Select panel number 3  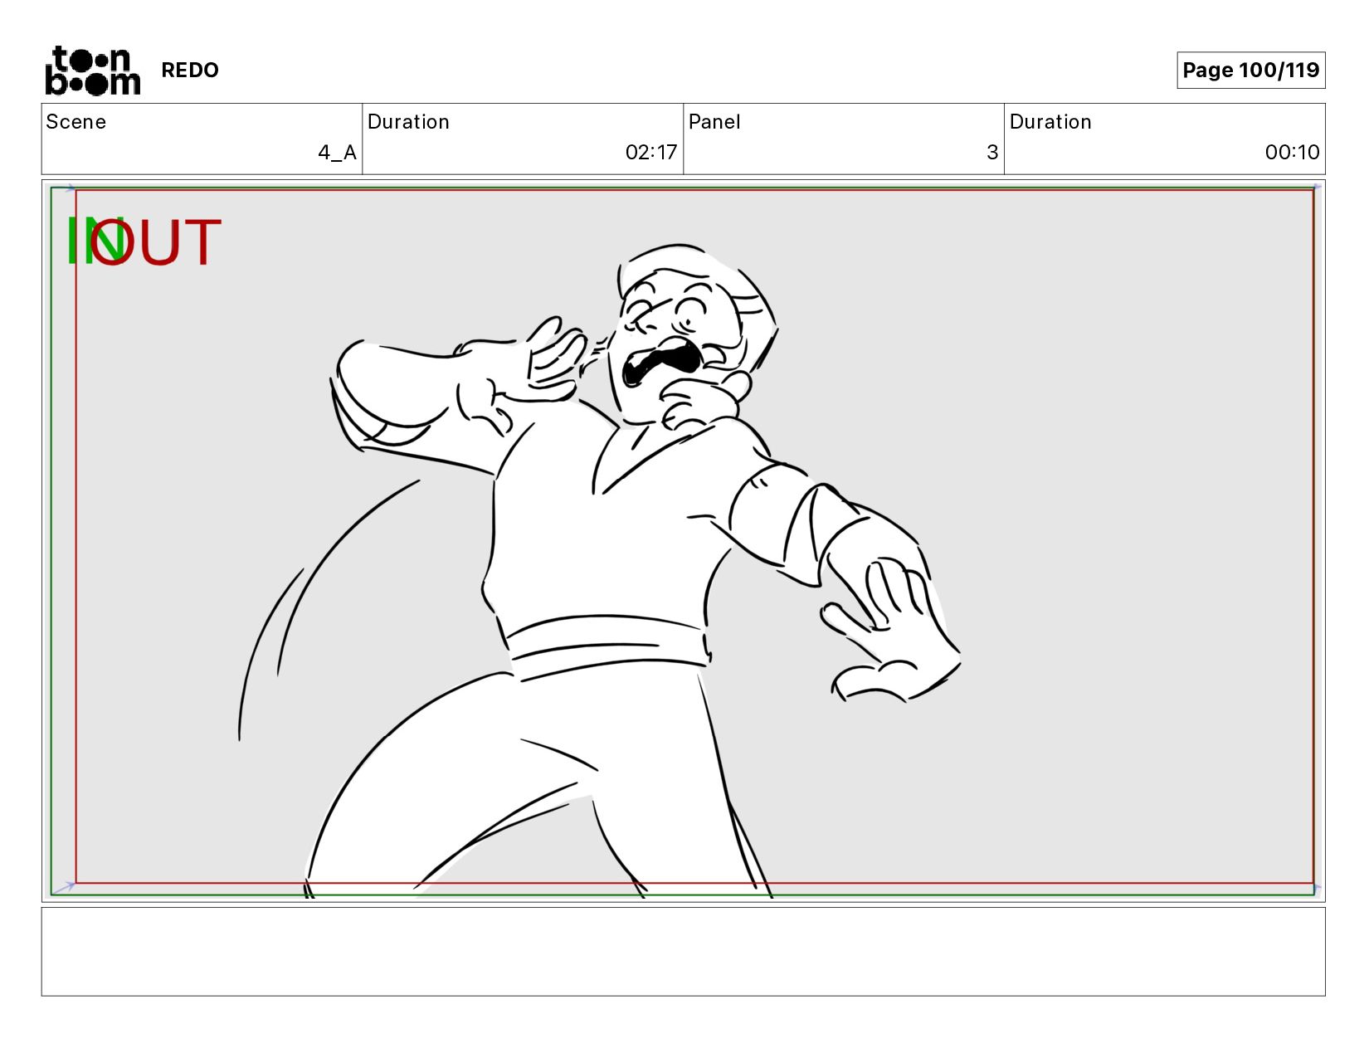click(992, 153)
